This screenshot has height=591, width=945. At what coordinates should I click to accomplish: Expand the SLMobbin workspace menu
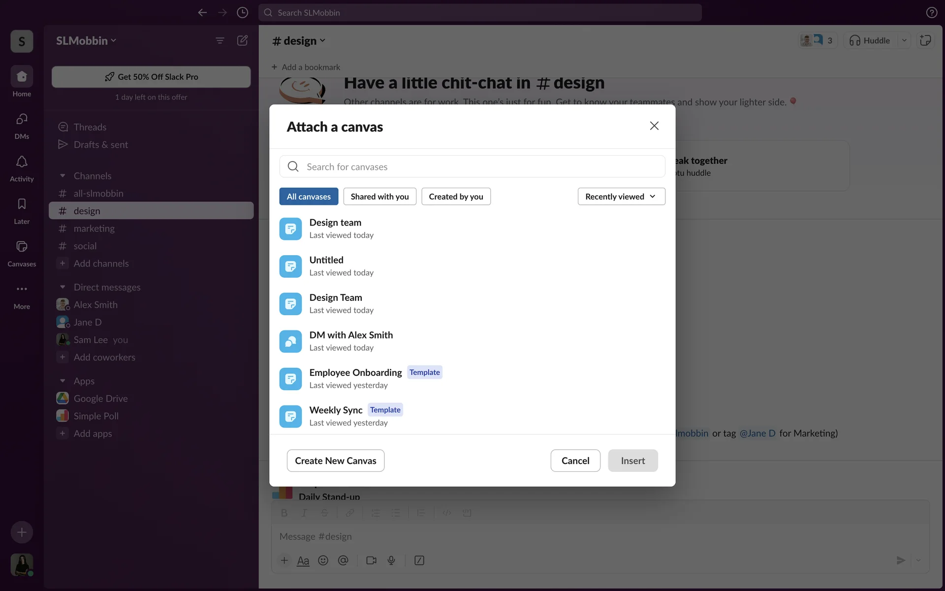point(86,41)
